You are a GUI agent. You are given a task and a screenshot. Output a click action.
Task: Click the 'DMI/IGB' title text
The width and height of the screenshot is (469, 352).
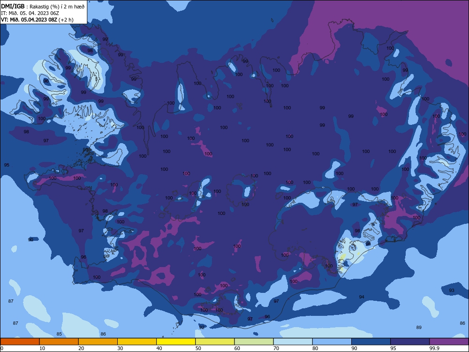coord(13,7)
